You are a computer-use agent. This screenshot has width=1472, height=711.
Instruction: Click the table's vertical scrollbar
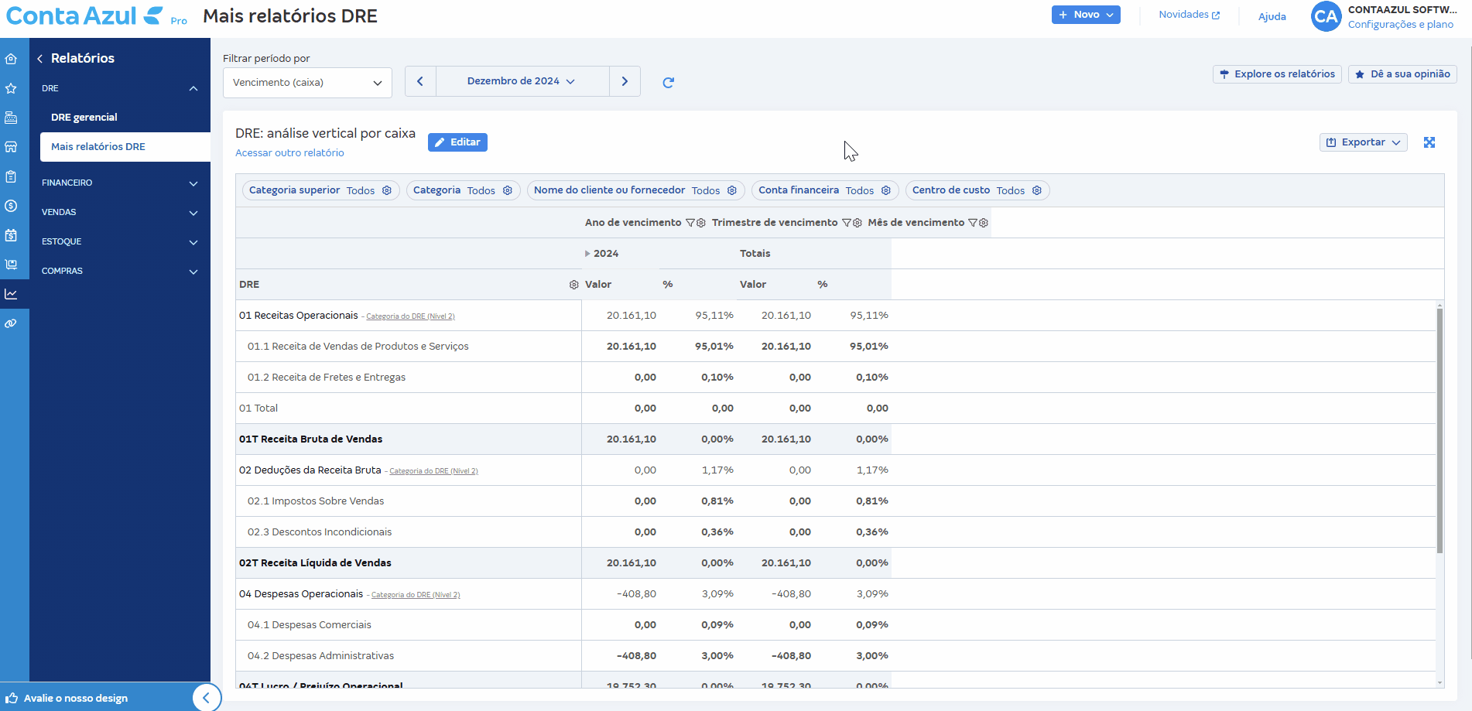click(1439, 430)
